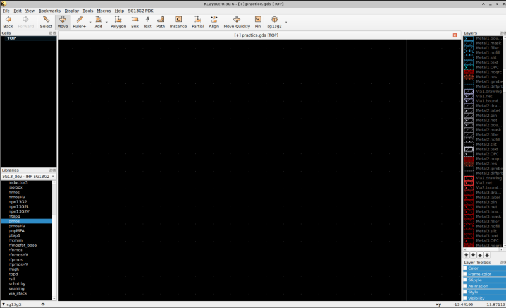506x308 pixels.
Task: Click the Instance tool icon
Action: coord(178,22)
